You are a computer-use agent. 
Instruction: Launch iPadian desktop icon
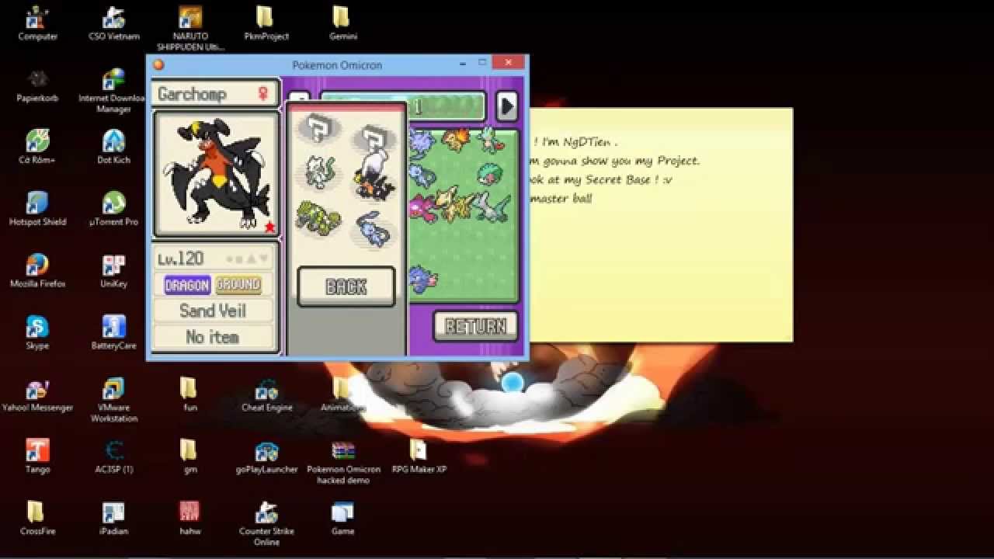click(113, 519)
